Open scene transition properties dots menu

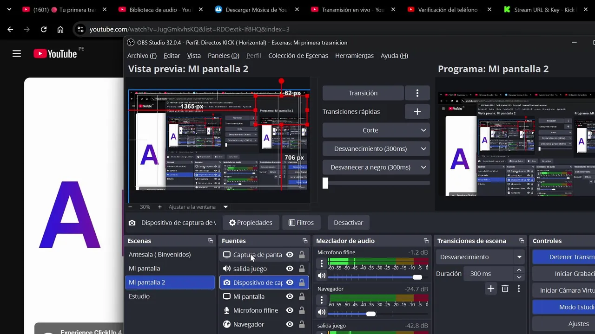tap(519, 289)
